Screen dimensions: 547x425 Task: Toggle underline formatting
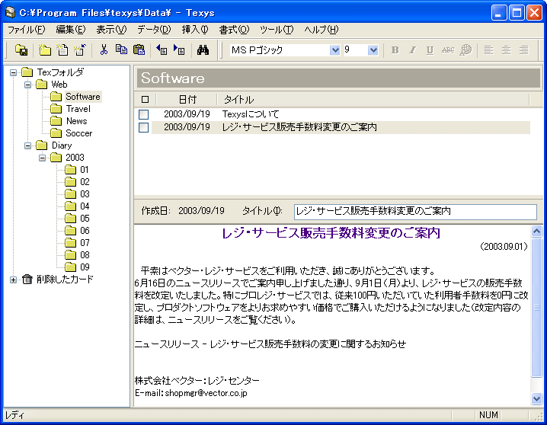coord(430,50)
